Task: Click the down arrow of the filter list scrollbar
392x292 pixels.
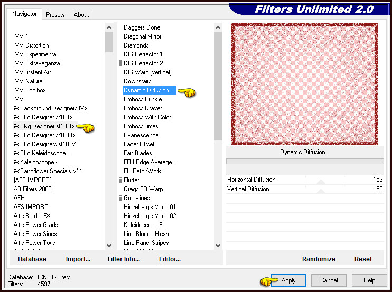Action: click(x=218, y=246)
